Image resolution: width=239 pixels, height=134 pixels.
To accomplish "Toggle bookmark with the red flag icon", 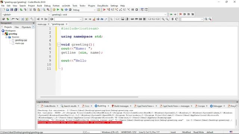I will click(180, 14).
